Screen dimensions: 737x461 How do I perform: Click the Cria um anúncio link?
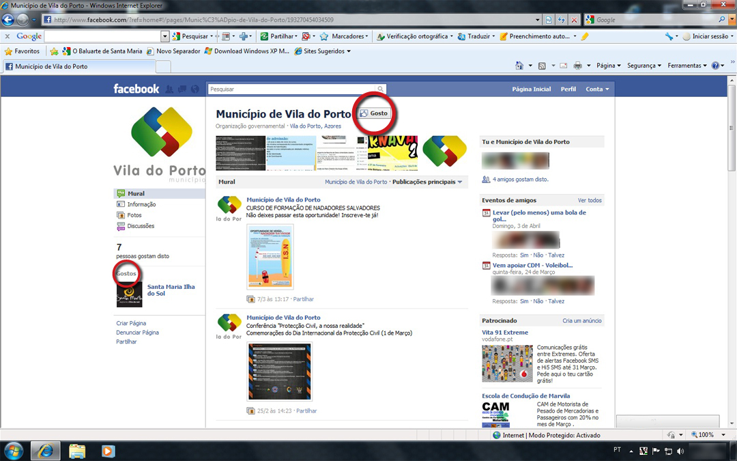(582, 321)
